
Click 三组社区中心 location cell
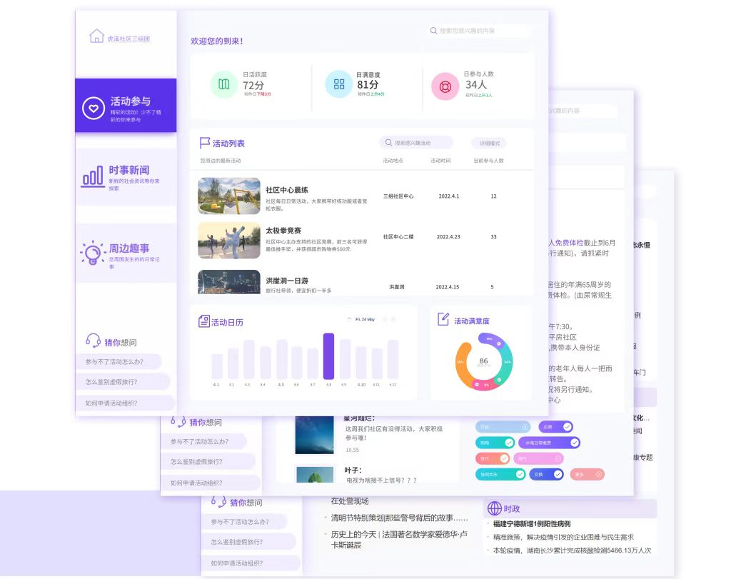pyautogui.click(x=398, y=196)
